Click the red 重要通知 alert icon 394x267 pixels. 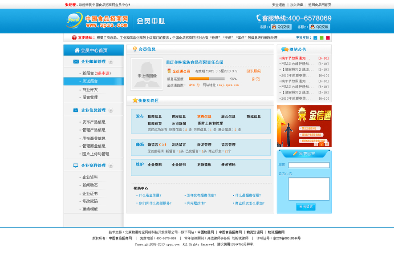(74, 38)
